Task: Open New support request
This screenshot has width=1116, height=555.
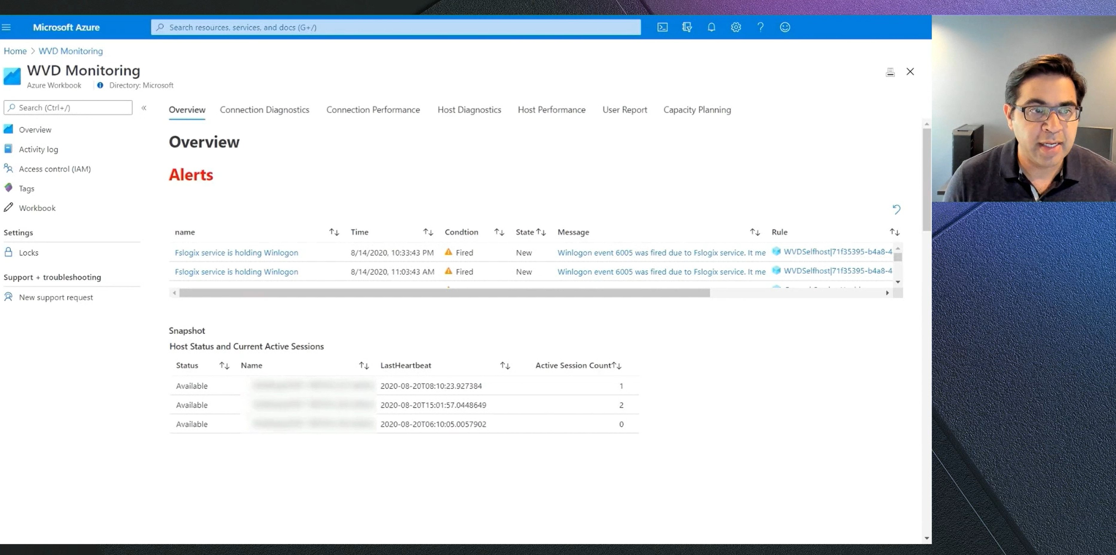Action: (x=56, y=297)
